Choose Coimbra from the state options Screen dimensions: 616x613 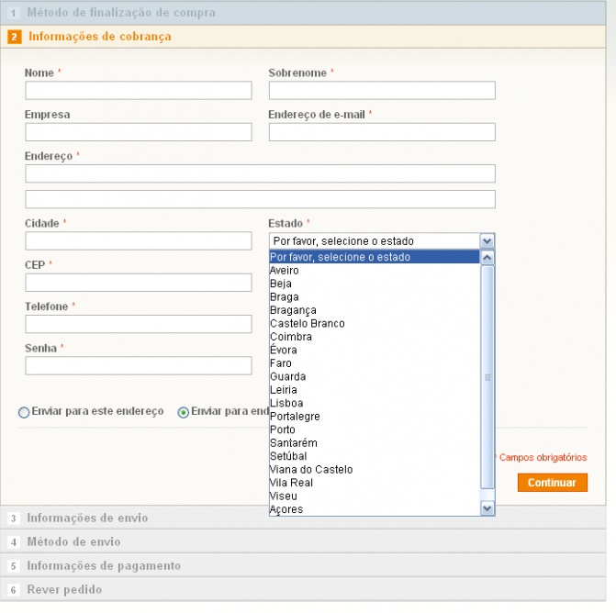(291, 337)
